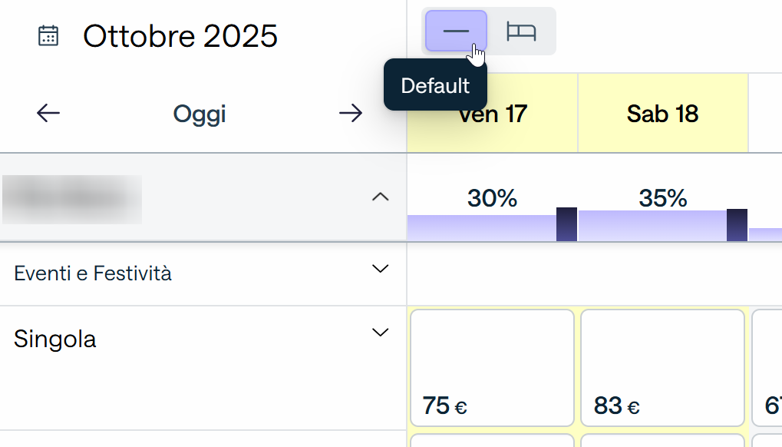Click dark occupancy marker under Ven 17
The height and width of the screenshot is (447, 782).
pyautogui.click(x=566, y=224)
